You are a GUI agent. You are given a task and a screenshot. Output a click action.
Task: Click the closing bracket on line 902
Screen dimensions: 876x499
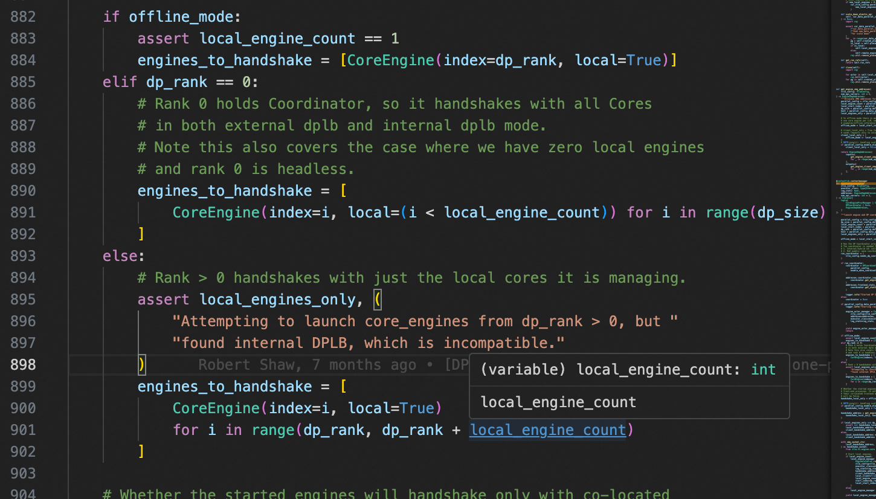pyautogui.click(x=141, y=451)
